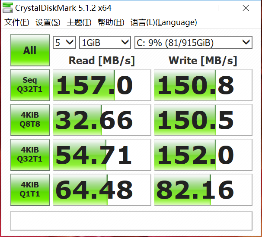262x237 pixels.
Task: Open the 帮助(H) help menu
Action: 111,22
